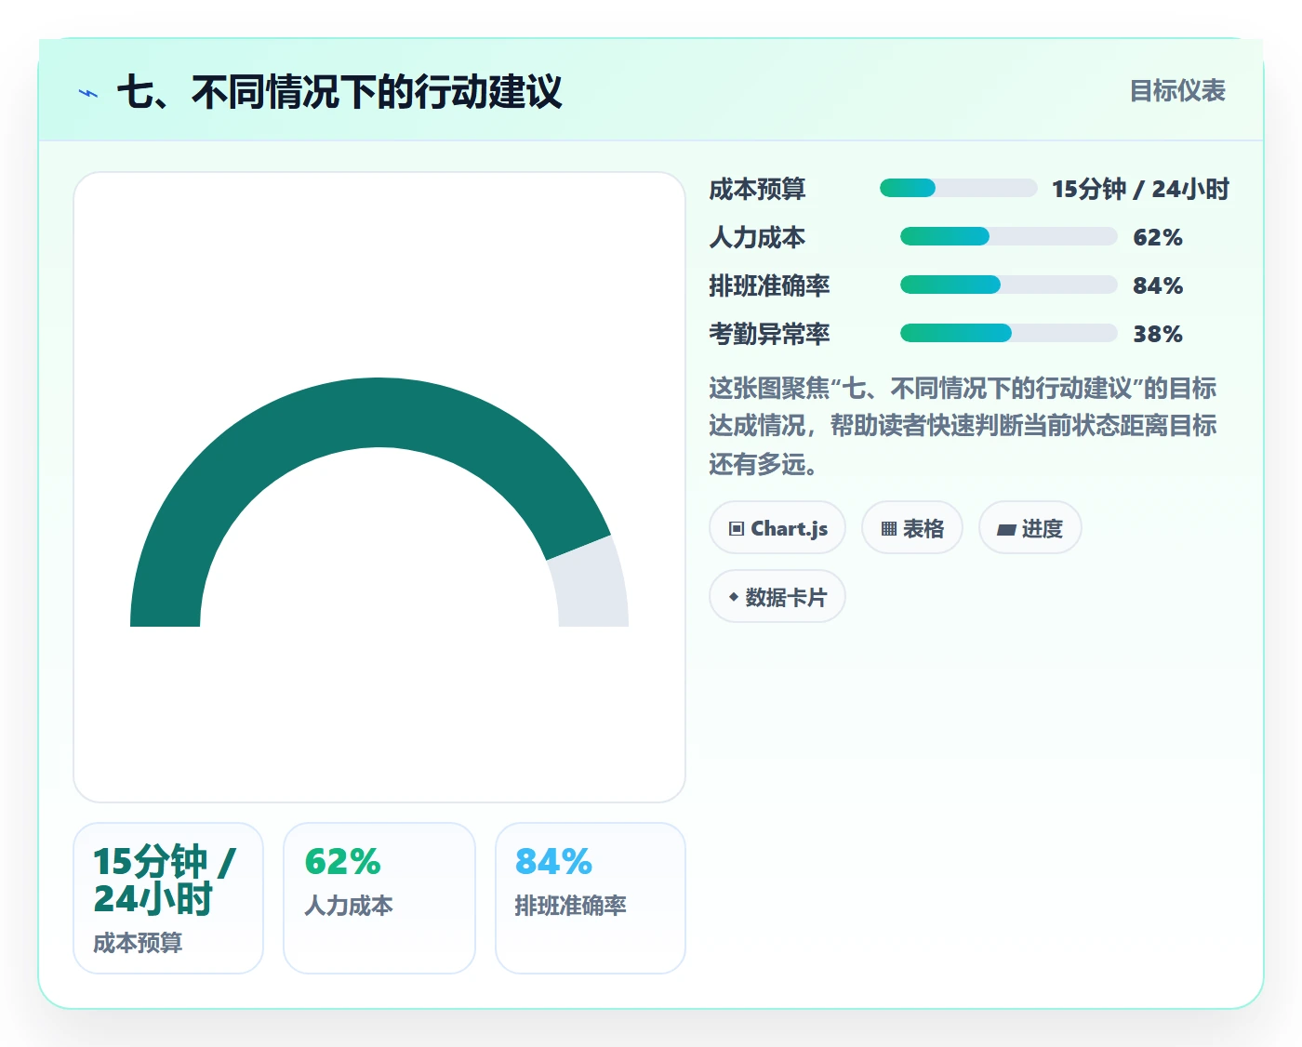The height and width of the screenshot is (1047, 1302).
Task: Click the 成本预算 progress bar
Action: click(959, 188)
